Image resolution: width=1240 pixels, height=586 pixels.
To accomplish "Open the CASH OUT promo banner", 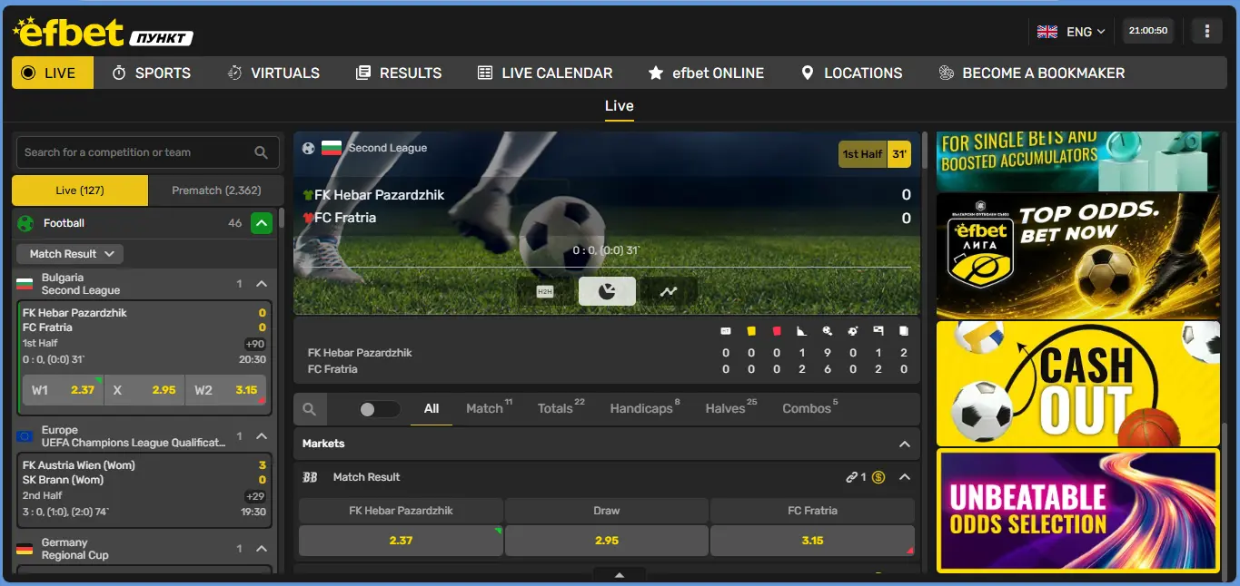I will click(x=1077, y=384).
